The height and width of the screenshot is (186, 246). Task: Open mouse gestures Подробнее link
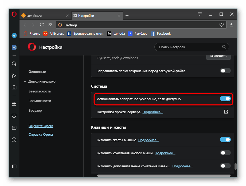click(149, 140)
